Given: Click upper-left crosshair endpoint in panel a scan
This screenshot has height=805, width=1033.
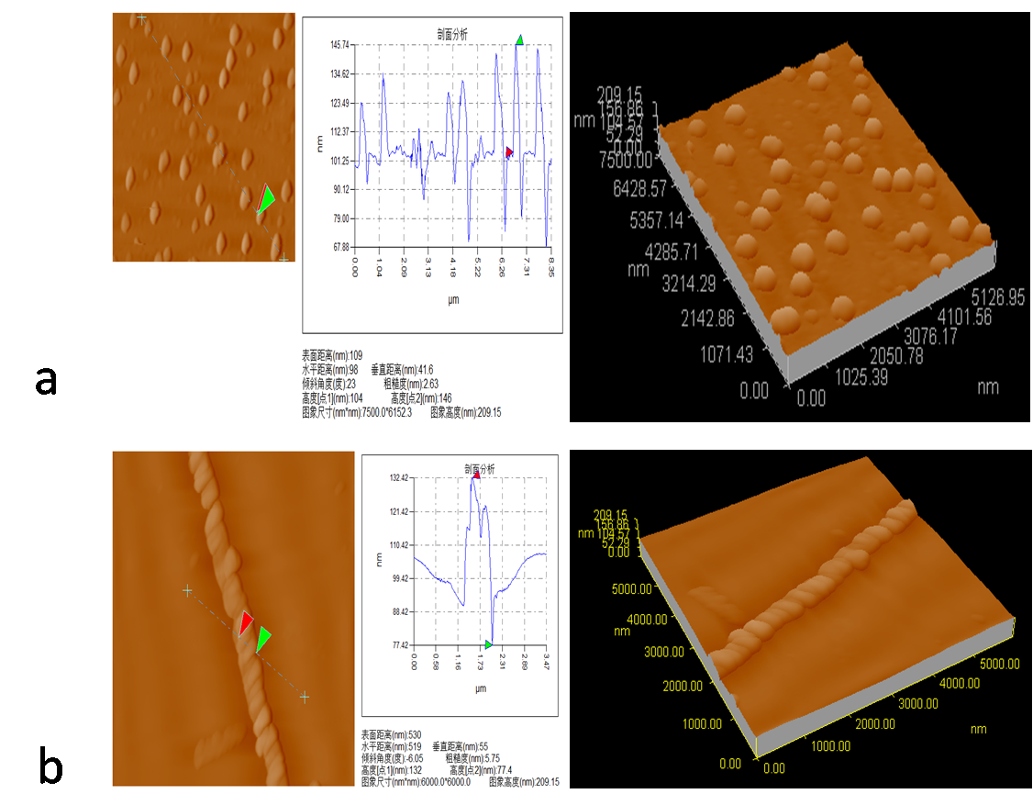Looking at the screenshot, I should pos(141,17).
